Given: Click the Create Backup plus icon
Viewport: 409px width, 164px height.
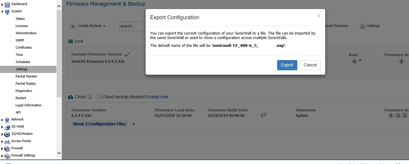Looking at the screenshot, I should pyautogui.click(x=73, y=26).
